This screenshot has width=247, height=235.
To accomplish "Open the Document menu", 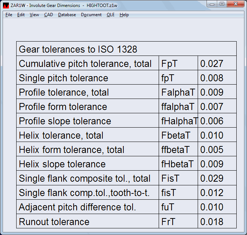I will click(91, 15).
